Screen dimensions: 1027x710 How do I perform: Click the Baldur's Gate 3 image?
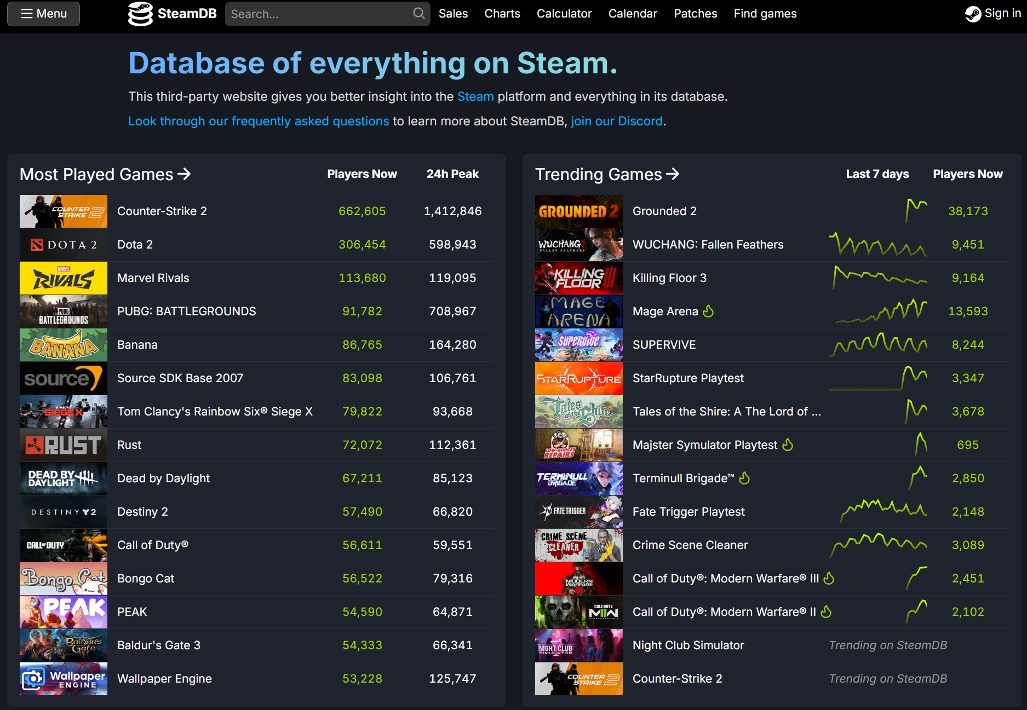pyautogui.click(x=64, y=645)
